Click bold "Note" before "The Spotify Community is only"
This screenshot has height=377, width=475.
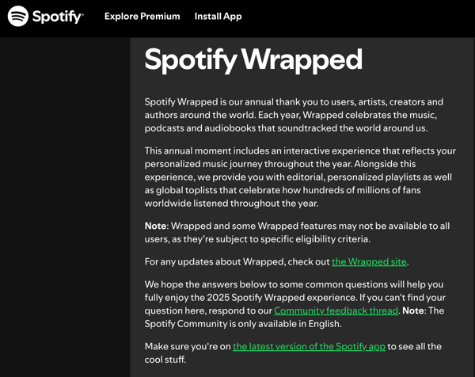point(412,310)
